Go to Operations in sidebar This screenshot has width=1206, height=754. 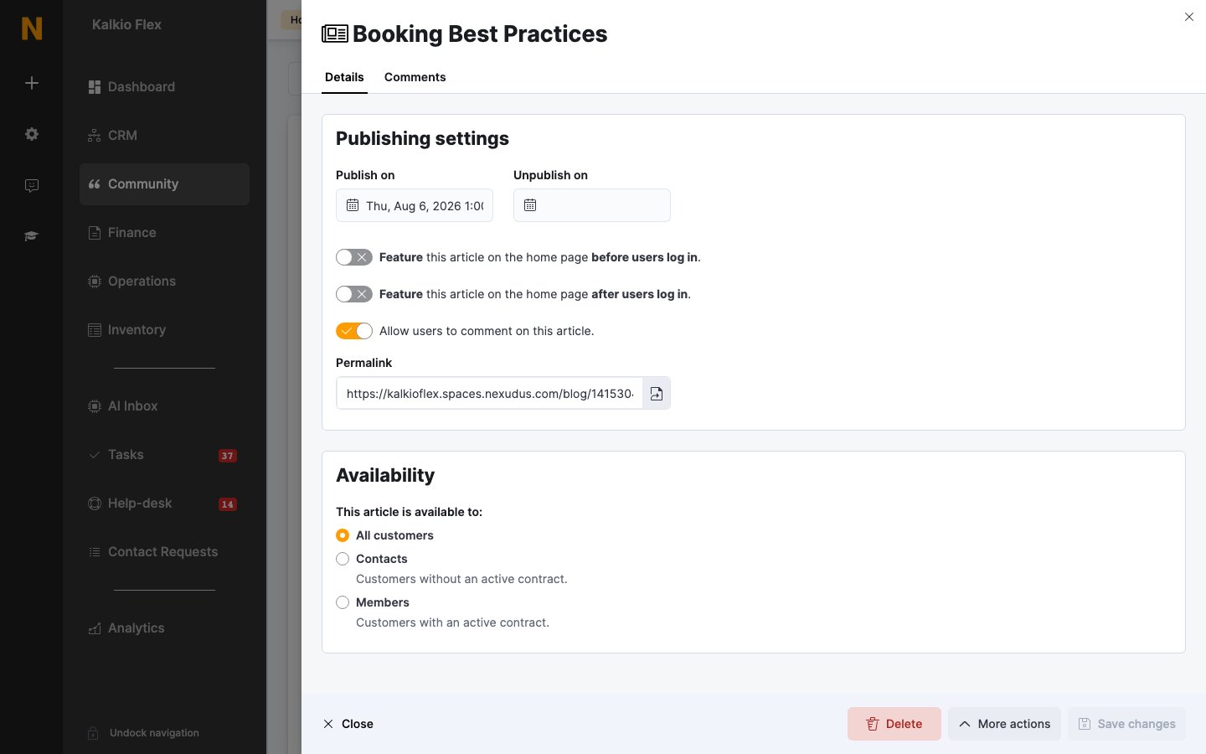point(164,281)
